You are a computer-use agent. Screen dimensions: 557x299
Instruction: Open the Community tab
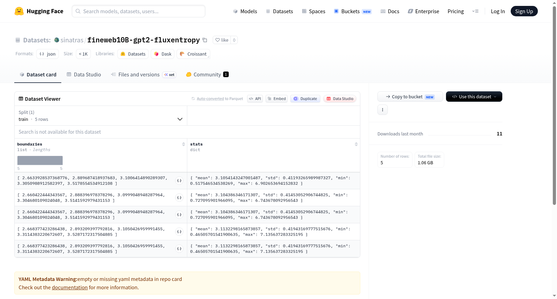207,75
